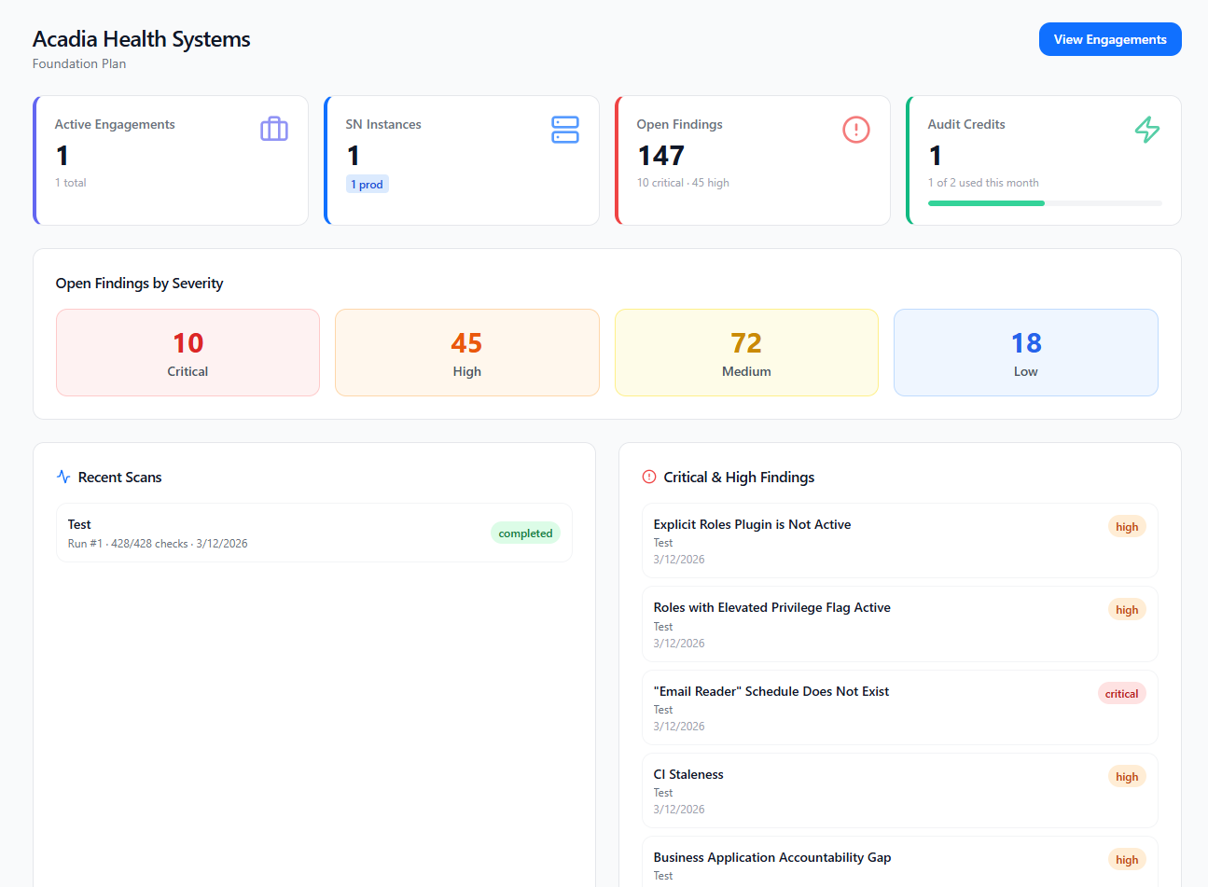The width and height of the screenshot is (1208, 887).
Task: Click the critical severity badge
Action: (x=1121, y=694)
